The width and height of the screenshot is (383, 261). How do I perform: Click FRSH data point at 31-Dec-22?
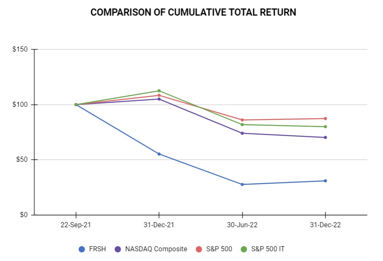click(325, 181)
